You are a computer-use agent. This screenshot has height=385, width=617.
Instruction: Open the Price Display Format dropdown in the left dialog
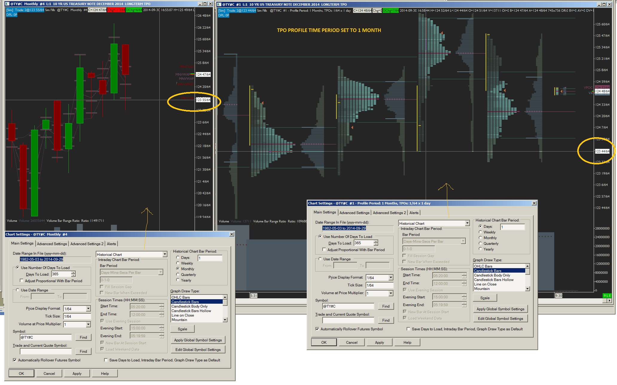coord(88,309)
